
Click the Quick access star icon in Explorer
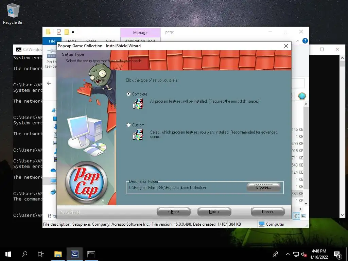pos(53,110)
